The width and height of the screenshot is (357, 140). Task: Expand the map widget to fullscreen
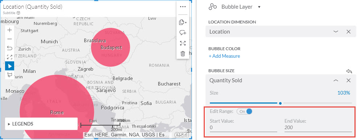tap(183, 43)
